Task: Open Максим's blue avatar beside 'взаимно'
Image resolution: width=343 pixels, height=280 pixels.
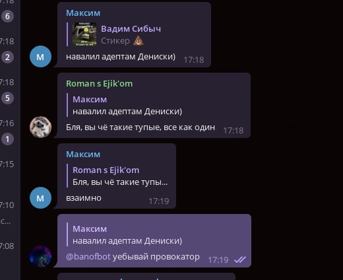Action: [x=40, y=197]
